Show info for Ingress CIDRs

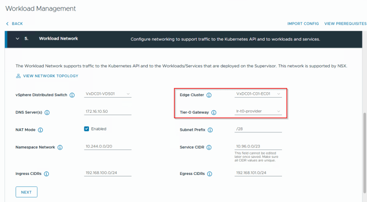tap(46, 174)
